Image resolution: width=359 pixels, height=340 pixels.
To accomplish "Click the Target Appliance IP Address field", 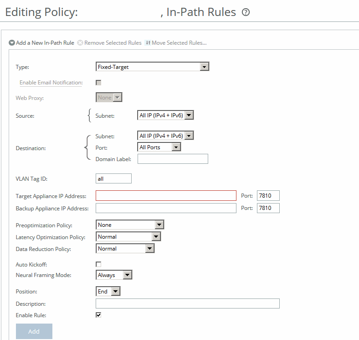I will pyautogui.click(x=166, y=196).
